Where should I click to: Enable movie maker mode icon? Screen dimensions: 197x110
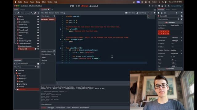click(x=169, y=6)
